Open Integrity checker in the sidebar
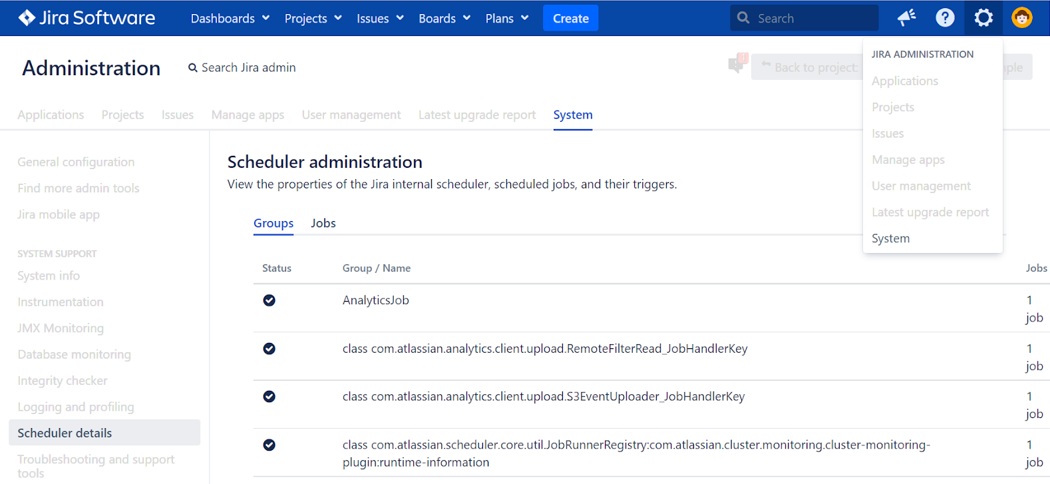The image size is (1050, 484). click(x=63, y=381)
